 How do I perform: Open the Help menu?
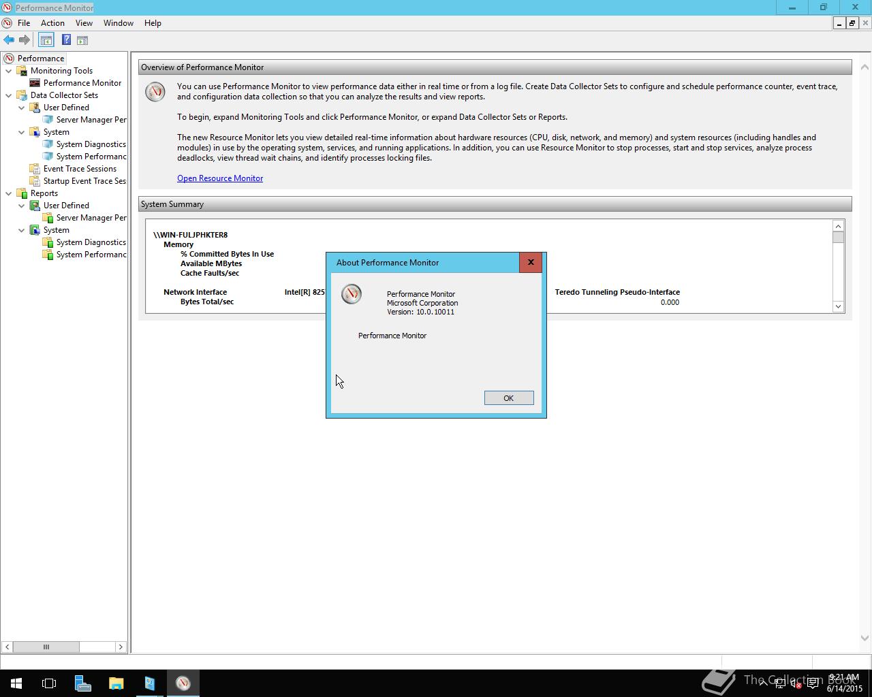[x=153, y=23]
